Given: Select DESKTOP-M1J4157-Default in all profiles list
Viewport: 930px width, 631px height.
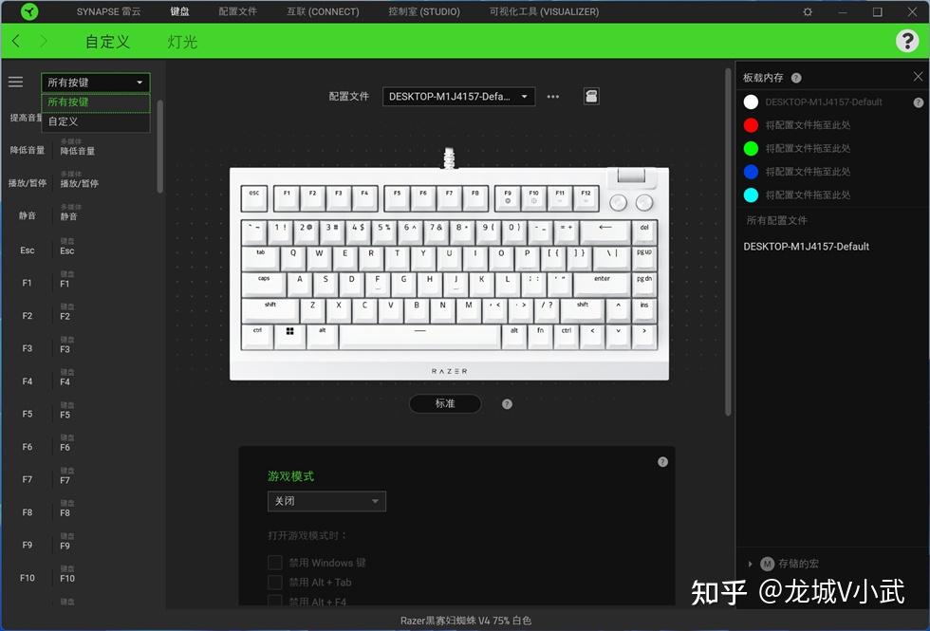Looking at the screenshot, I should [806, 246].
